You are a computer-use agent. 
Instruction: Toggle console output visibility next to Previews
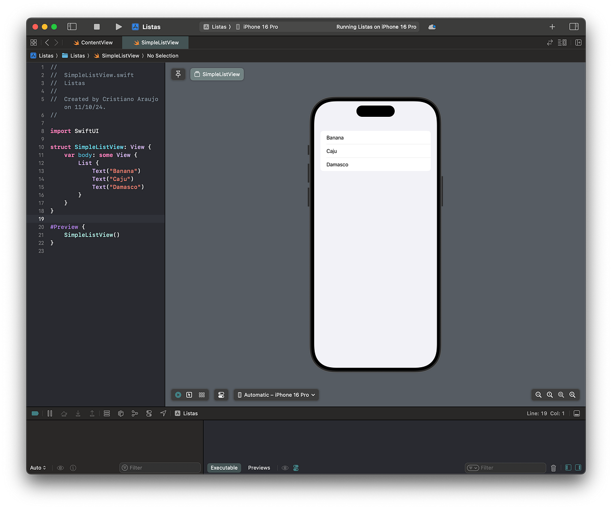point(285,467)
